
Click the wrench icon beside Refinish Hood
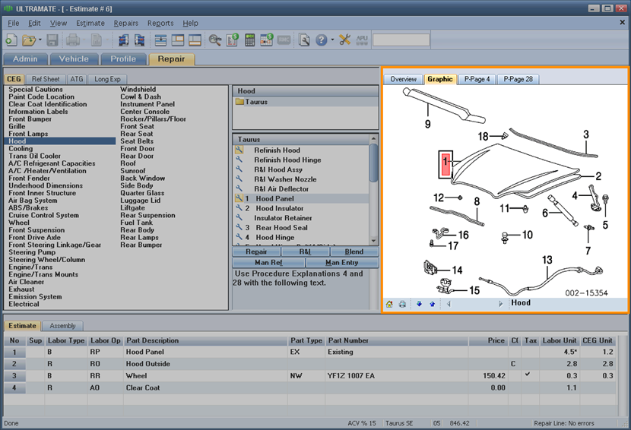click(239, 150)
